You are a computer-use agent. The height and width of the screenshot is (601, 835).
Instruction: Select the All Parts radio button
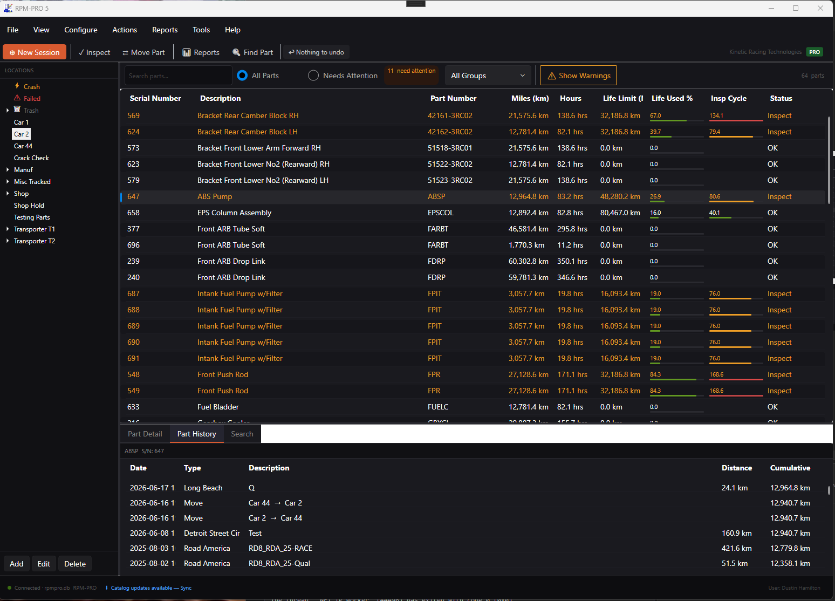(x=243, y=76)
